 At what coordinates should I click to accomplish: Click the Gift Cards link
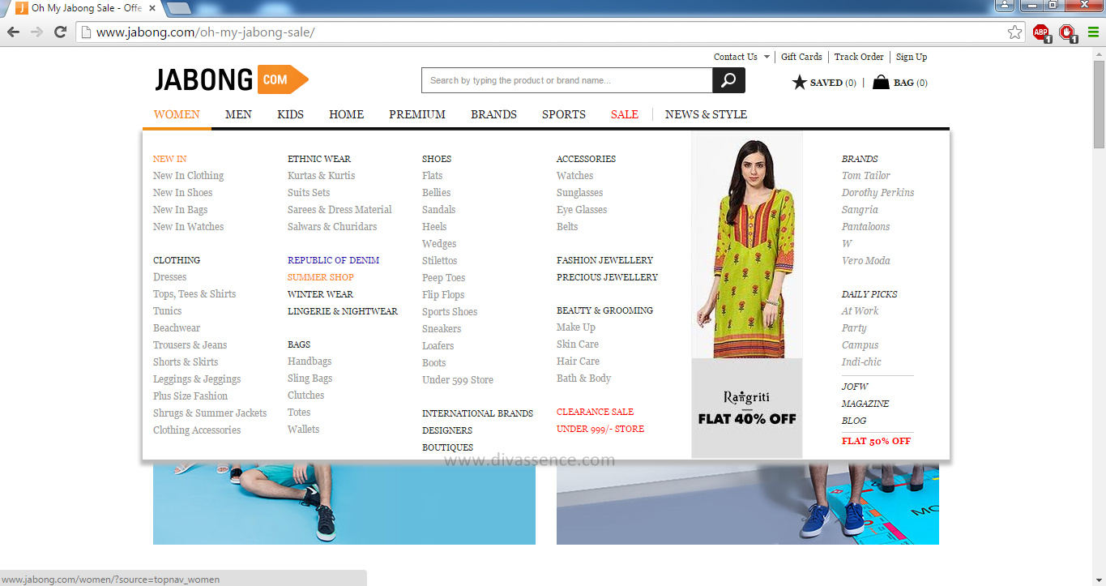pyautogui.click(x=801, y=57)
